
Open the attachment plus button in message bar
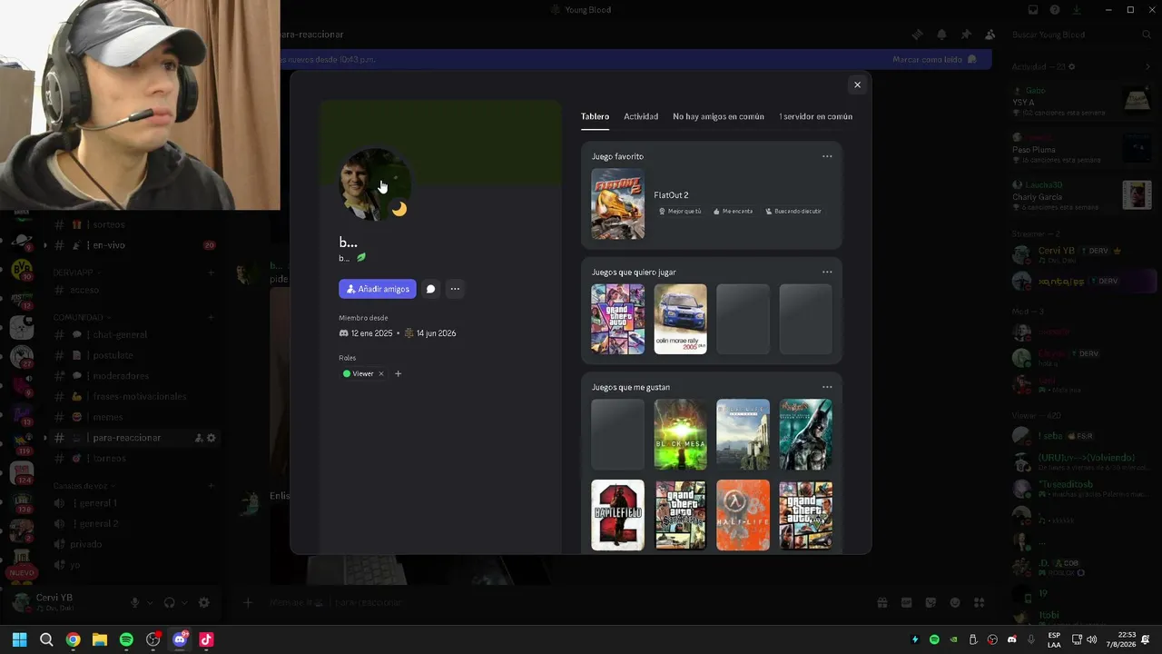247,602
